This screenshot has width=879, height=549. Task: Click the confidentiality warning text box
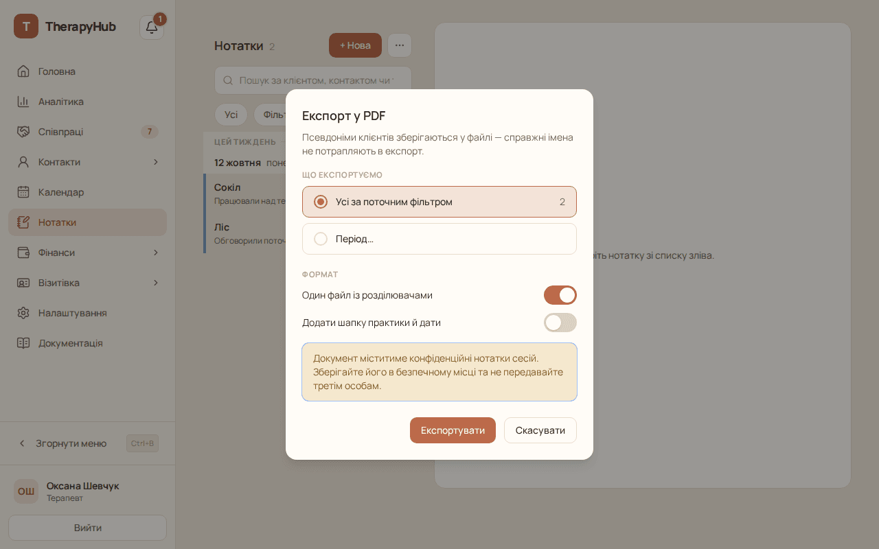click(x=439, y=372)
